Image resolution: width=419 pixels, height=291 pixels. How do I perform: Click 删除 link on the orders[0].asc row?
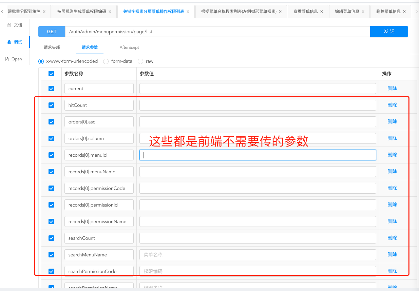pyautogui.click(x=392, y=121)
